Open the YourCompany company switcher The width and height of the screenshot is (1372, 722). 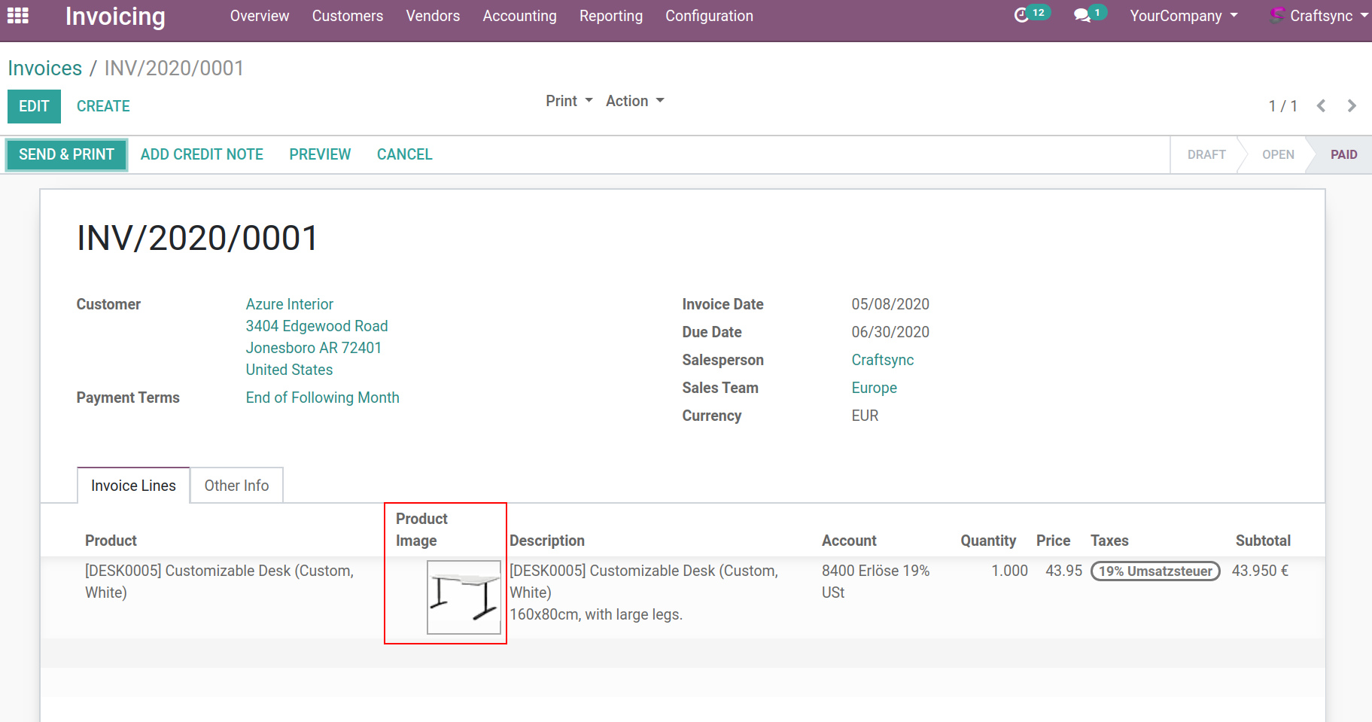click(x=1183, y=16)
